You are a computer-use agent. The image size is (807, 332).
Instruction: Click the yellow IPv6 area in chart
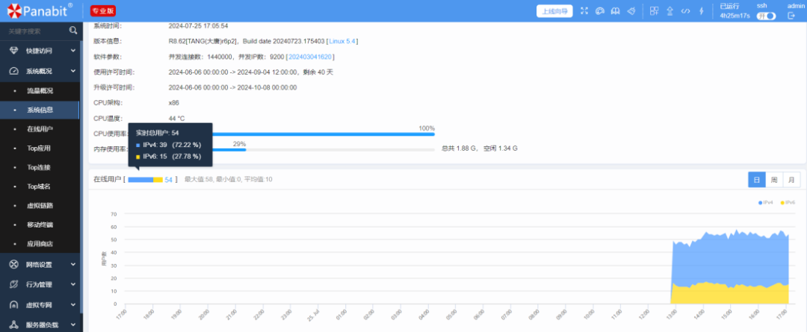coord(731,295)
